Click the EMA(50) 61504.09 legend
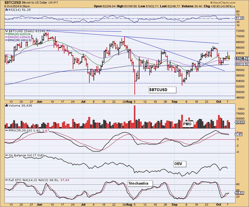The image size is (249, 207). (18, 37)
